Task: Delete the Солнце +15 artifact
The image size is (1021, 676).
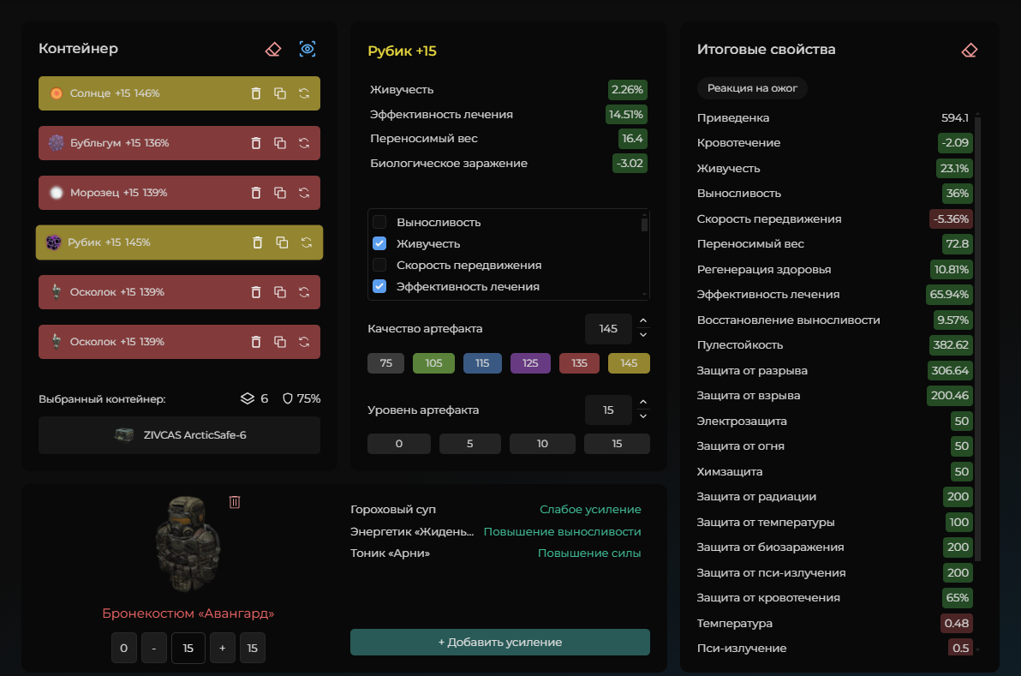Action: pyautogui.click(x=256, y=93)
